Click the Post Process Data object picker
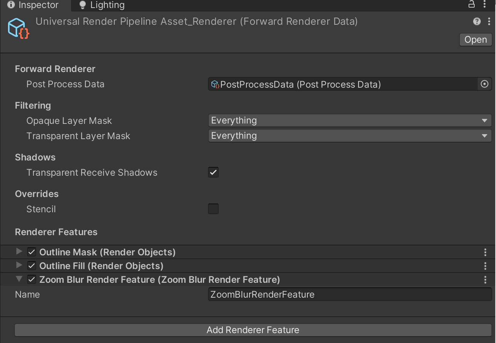 (484, 84)
